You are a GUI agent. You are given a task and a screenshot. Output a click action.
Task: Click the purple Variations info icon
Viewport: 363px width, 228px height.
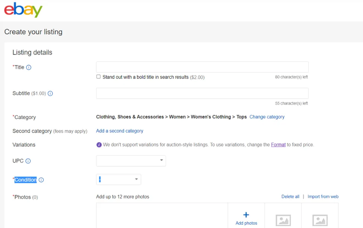click(99, 145)
